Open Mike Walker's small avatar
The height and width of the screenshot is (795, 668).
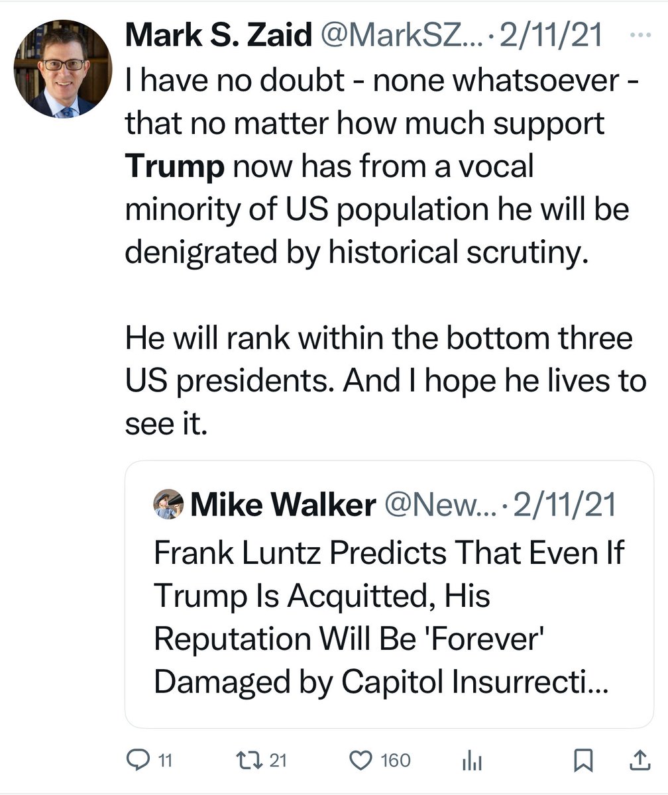tap(168, 505)
